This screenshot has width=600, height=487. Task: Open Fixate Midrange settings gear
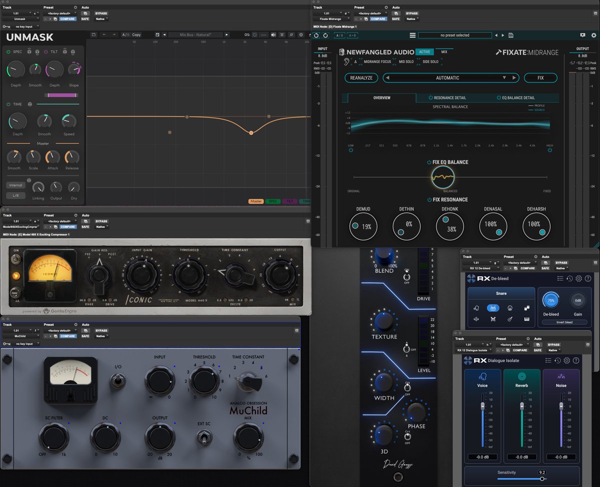point(593,35)
